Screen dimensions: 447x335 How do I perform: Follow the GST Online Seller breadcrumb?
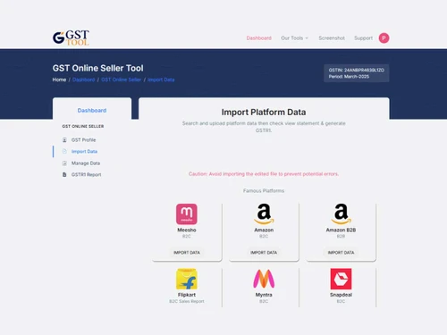pos(121,80)
